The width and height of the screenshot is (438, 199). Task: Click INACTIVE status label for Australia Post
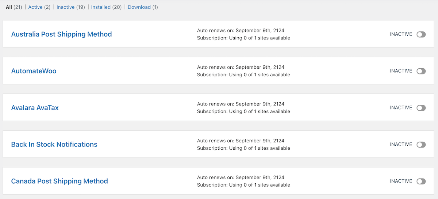401,34
